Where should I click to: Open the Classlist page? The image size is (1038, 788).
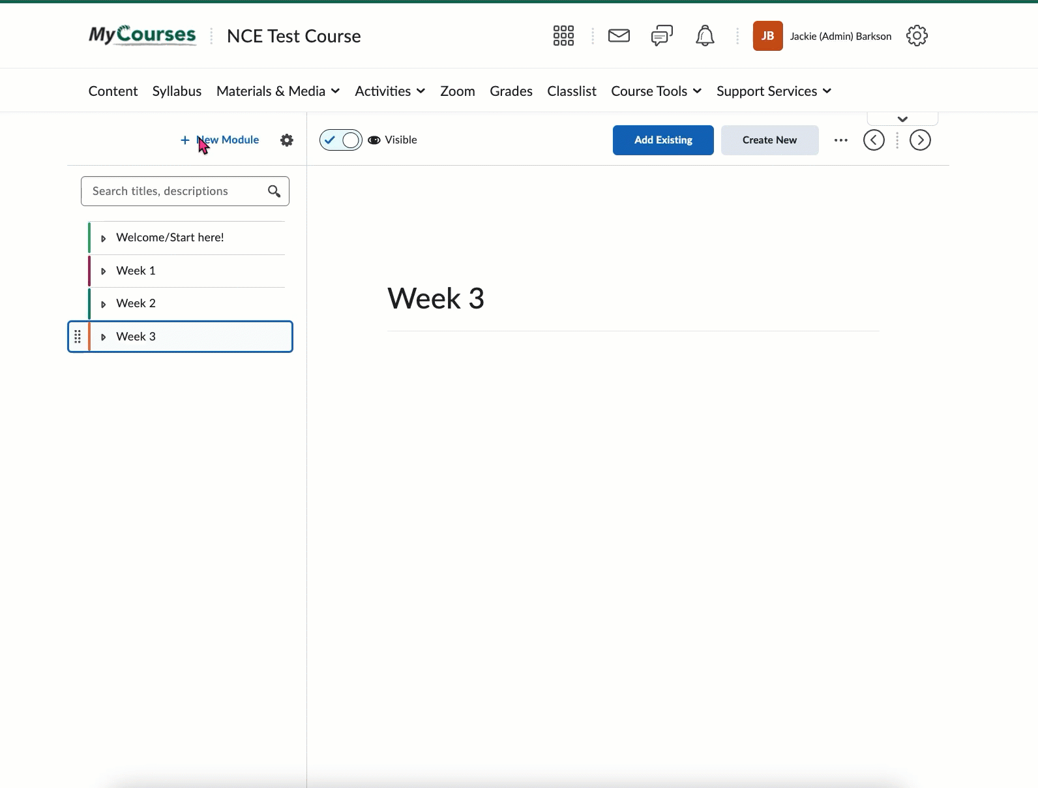pyautogui.click(x=572, y=91)
